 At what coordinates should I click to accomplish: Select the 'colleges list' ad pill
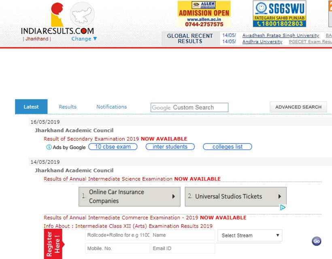[x=228, y=147]
